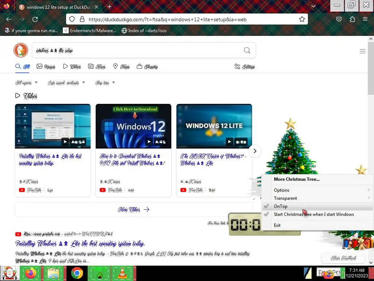Switch to the News tab
This screenshot has width=374, height=281.
tap(96, 67)
